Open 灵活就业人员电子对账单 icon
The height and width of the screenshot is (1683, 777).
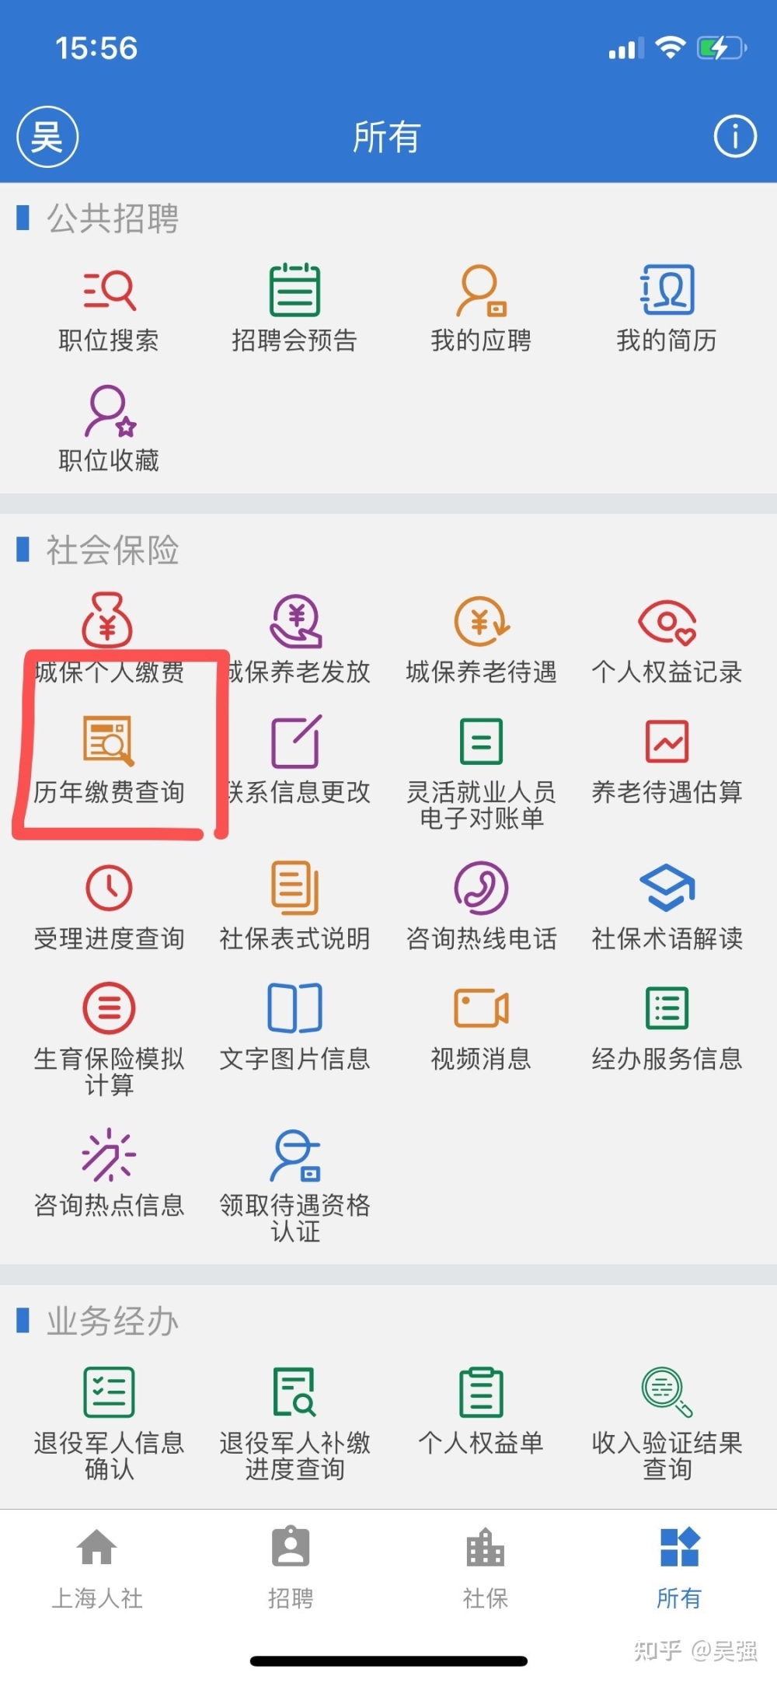coord(481,741)
